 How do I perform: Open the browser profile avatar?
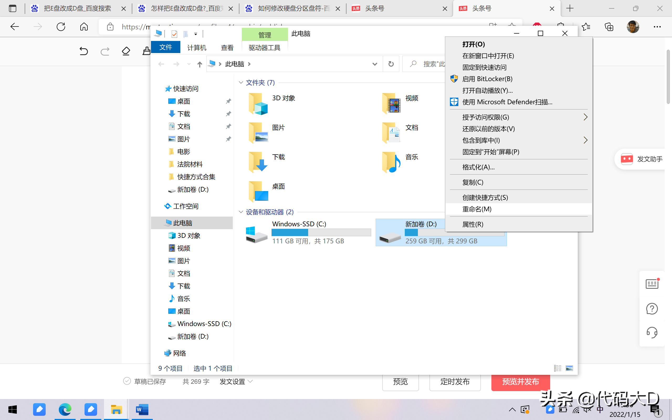coord(633,27)
